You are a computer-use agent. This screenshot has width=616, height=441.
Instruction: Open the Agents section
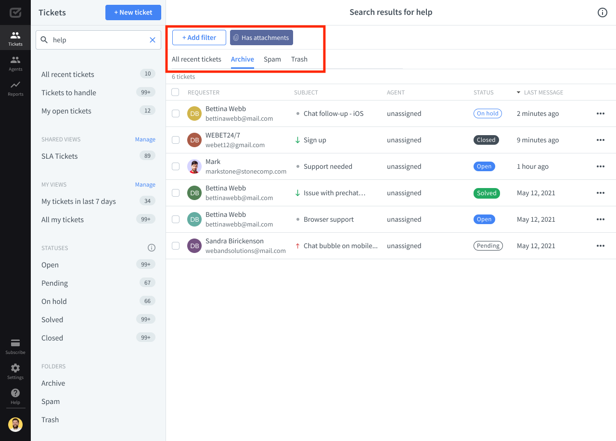(15, 63)
